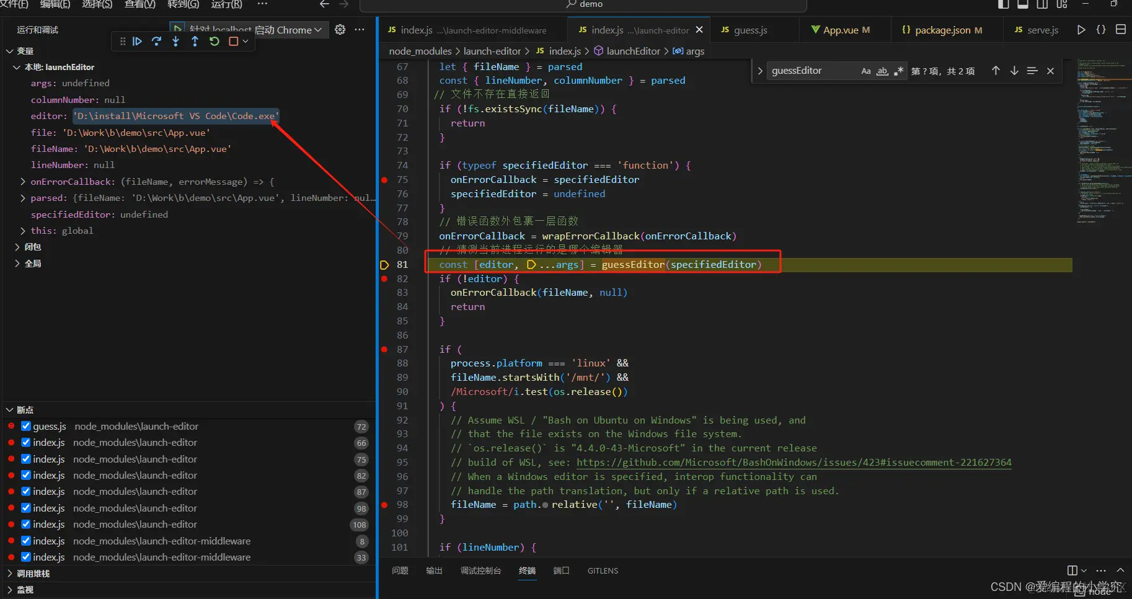Show the 调试控制台 panel tab
1132x599 pixels.
coord(480,570)
